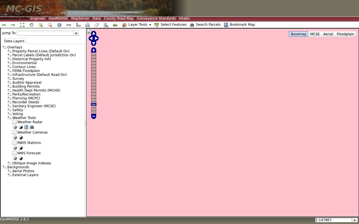
Task: Go to previous map extent green arrow
Action: (x=4, y=25)
